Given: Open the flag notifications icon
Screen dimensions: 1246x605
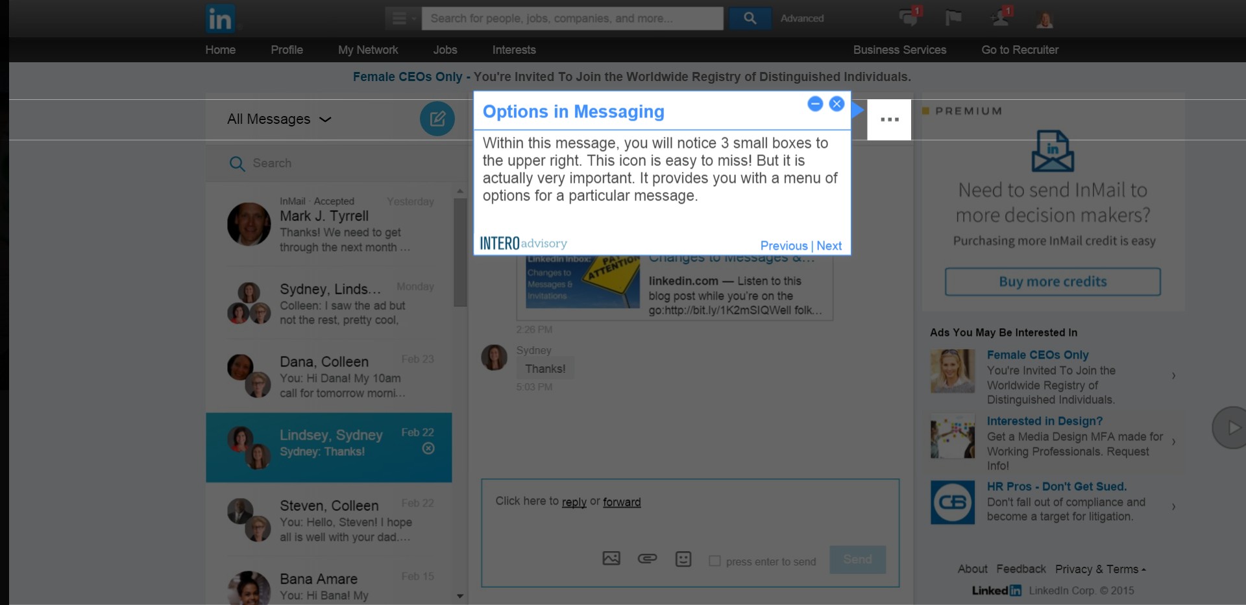Looking at the screenshot, I should (953, 18).
